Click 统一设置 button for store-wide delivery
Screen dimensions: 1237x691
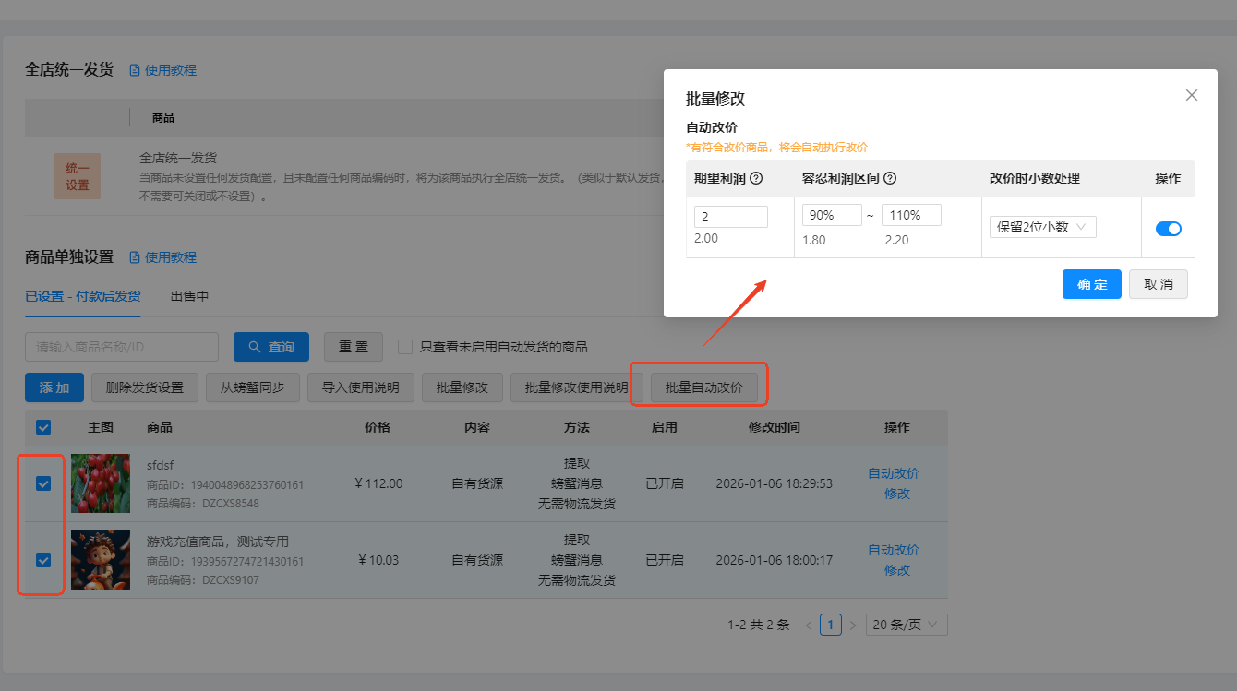tap(78, 177)
